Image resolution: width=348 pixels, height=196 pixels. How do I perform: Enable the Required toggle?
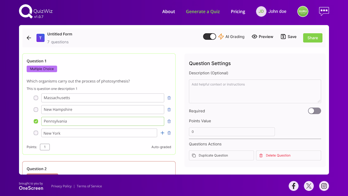pos(314,111)
